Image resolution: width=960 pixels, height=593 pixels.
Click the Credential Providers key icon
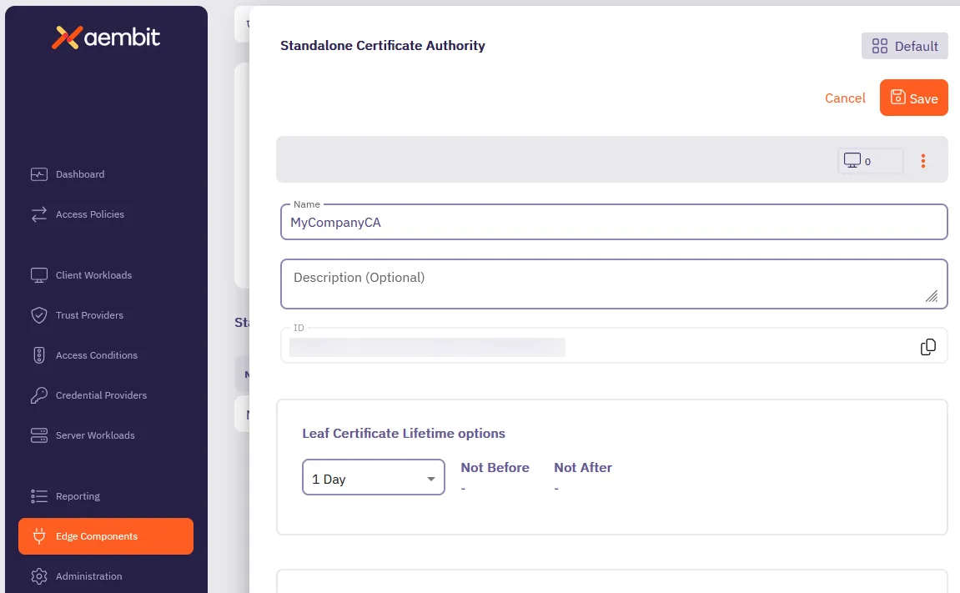[38, 394]
